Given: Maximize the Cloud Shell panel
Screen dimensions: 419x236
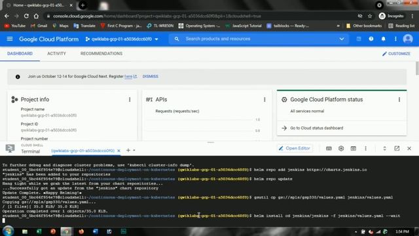Looking at the screenshot, I should (x=384, y=149).
